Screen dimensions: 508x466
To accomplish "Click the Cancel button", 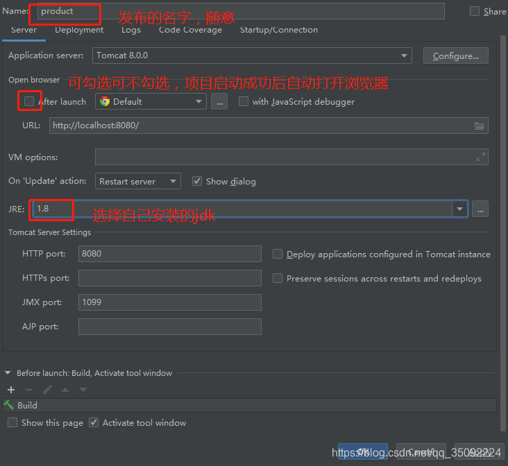I will (x=421, y=451).
